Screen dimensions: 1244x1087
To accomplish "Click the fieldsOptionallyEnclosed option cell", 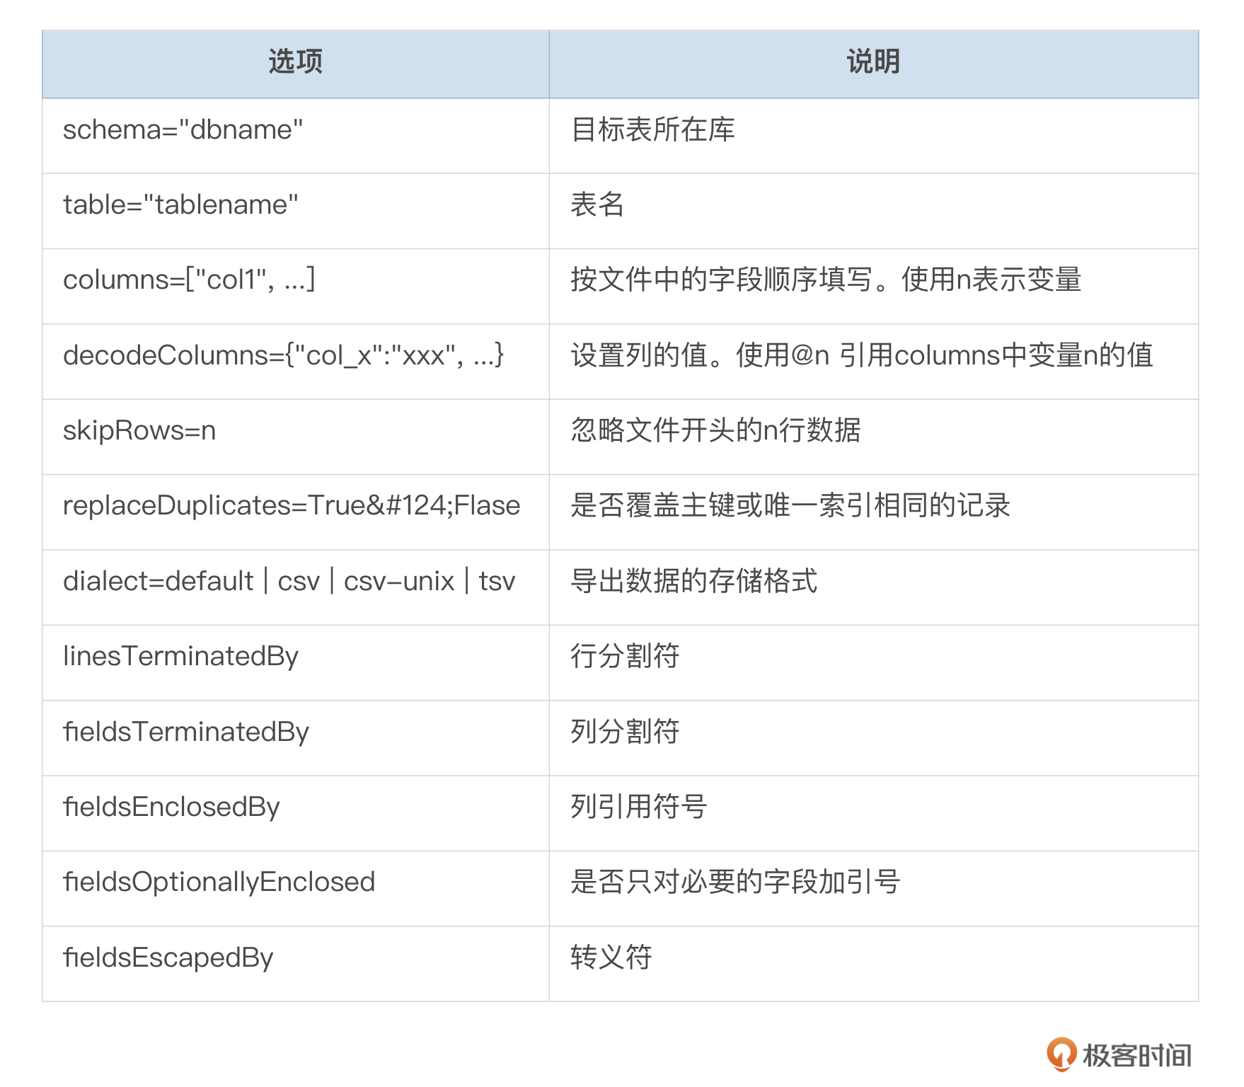I will (219, 882).
